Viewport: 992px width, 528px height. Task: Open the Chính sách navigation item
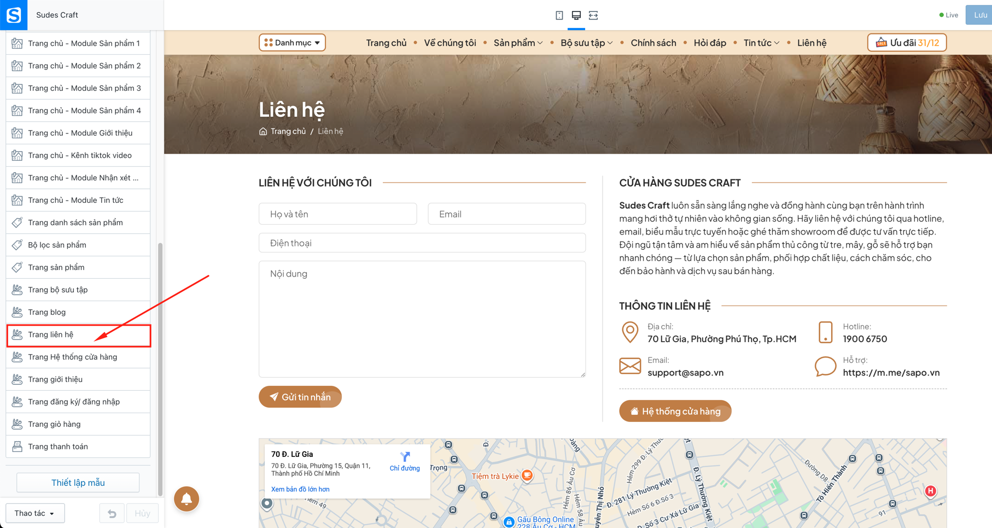coord(653,43)
